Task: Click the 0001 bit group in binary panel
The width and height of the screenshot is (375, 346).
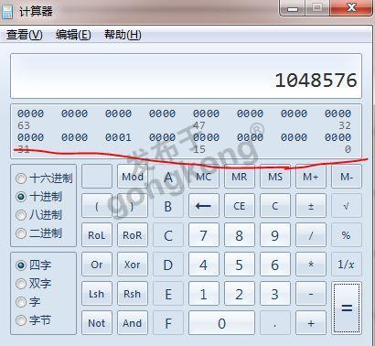Action: coord(118,137)
